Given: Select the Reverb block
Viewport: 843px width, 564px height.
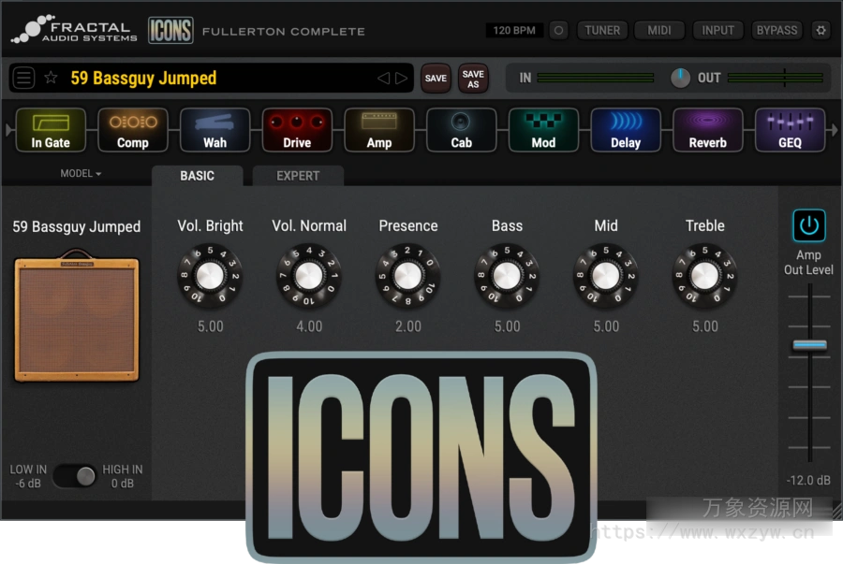Looking at the screenshot, I should [x=708, y=129].
